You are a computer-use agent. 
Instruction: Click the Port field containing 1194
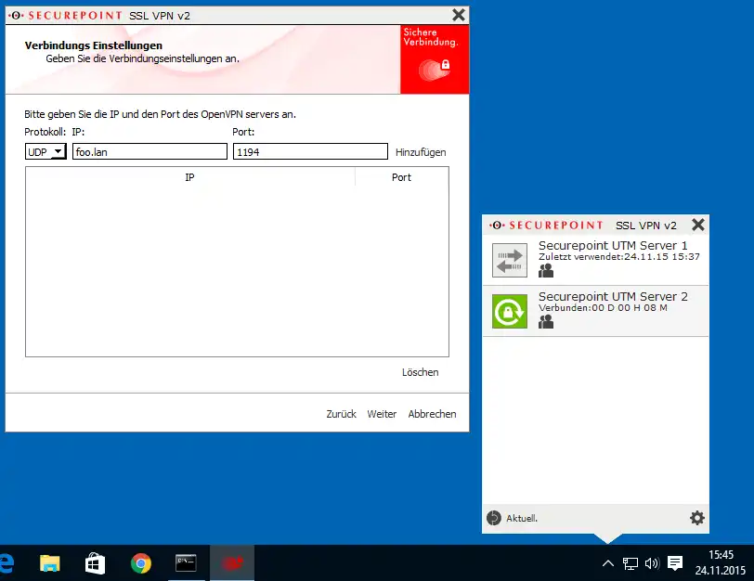311,152
